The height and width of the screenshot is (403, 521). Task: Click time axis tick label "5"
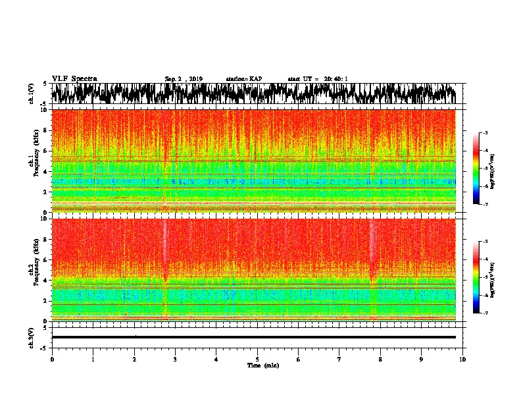[x=257, y=360]
